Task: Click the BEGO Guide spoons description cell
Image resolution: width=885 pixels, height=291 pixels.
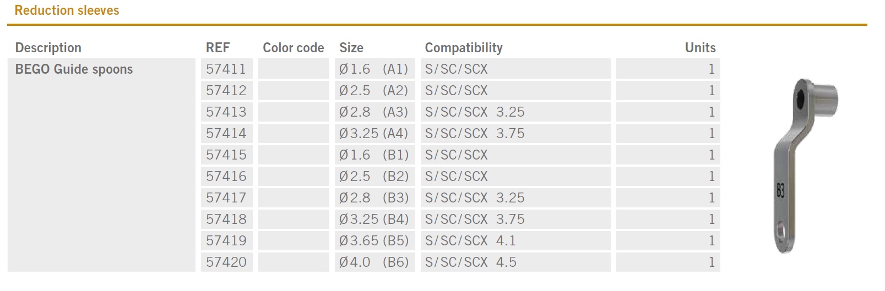Action: (74, 69)
